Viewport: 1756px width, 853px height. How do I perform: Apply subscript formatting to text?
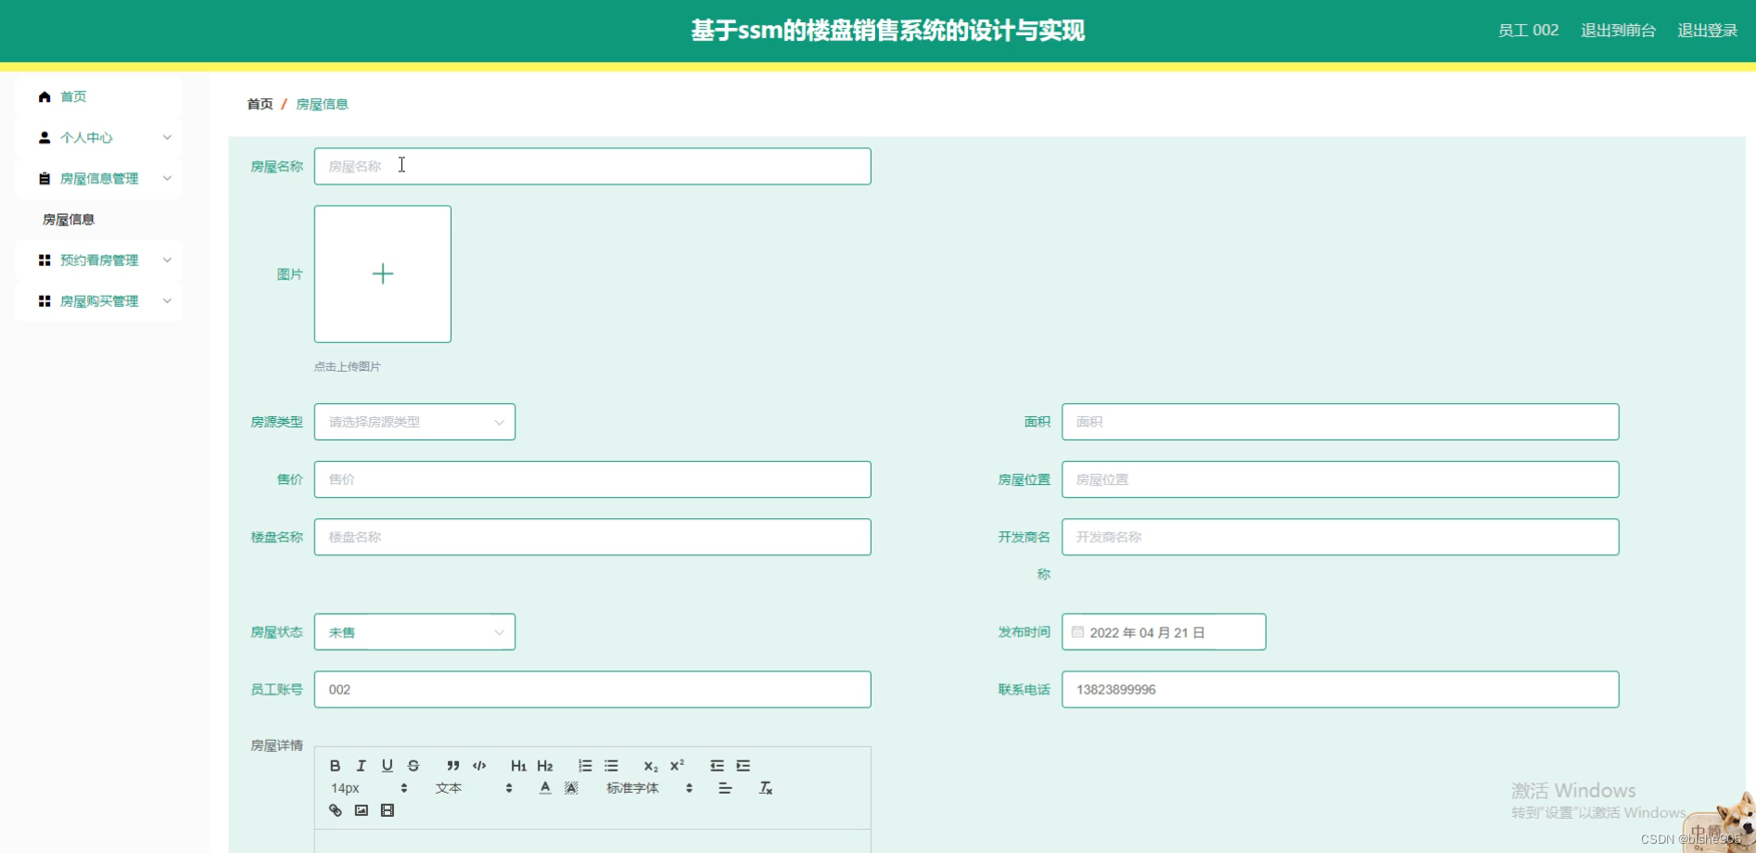(651, 766)
